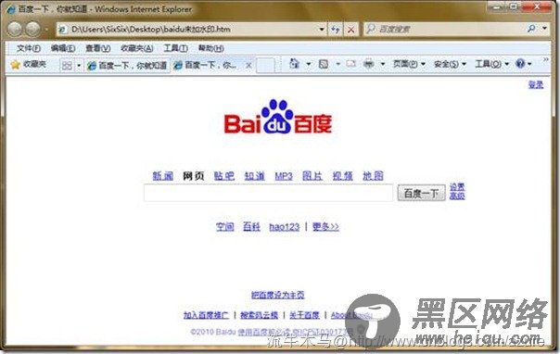Click the 网页 label above search box
Image resolution: width=560 pixels, height=354 pixels.
194,175
